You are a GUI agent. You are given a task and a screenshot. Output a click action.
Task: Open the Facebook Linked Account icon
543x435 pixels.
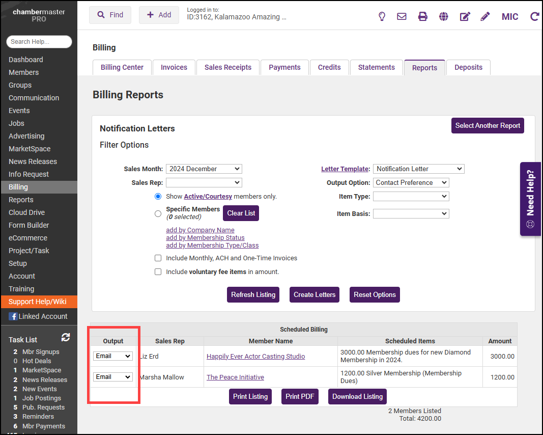[x=13, y=316]
